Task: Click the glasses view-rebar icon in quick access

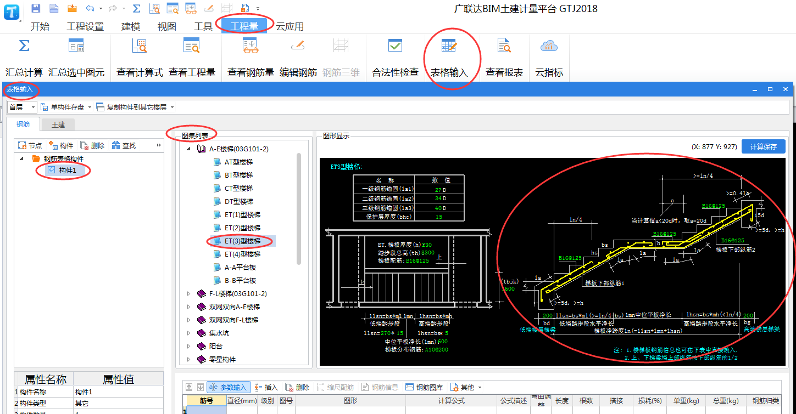Action: pyautogui.click(x=191, y=8)
